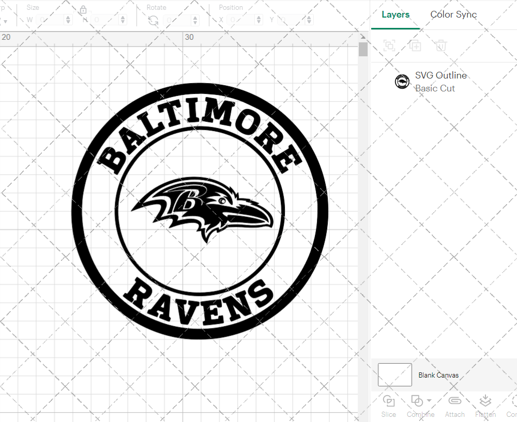Toggle the Size lock for proportional scaling
This screenshot has width=517, height=422.
click(x=83, y=10)
